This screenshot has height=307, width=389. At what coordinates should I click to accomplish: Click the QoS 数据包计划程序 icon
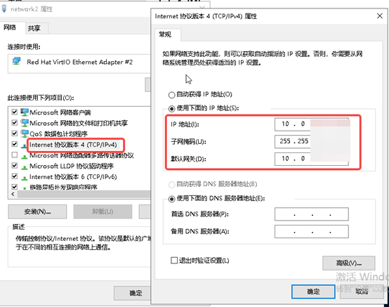point(25,133)
